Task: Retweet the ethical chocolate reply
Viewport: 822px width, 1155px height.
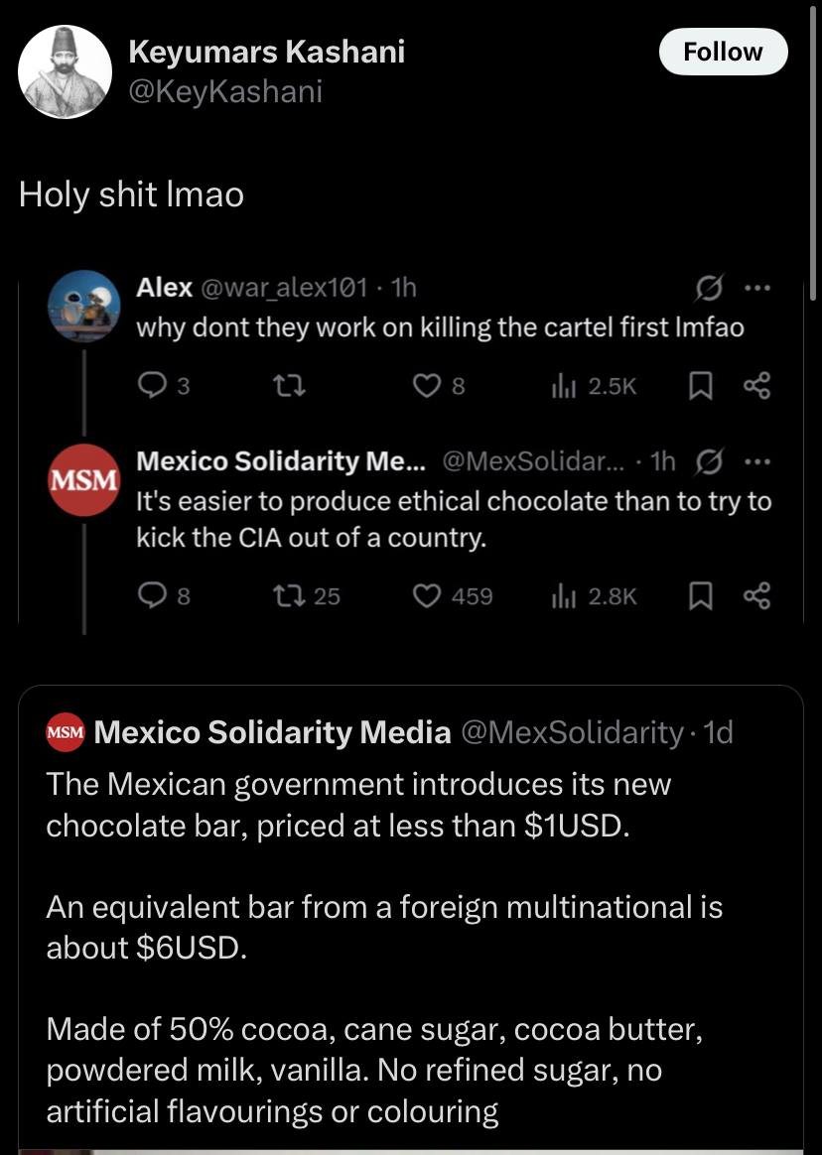Action: pos(286,595)
